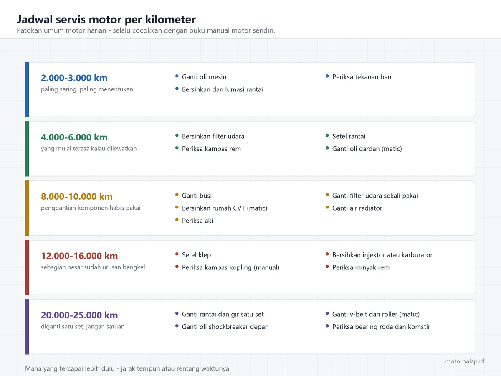Click the purple bullet beside Ganti v-belt dan roller
The width and height of the screenshot is (501, 376).
(x=327, y=313)
